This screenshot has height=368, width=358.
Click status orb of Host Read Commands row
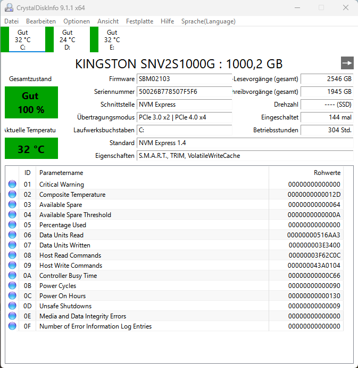[12, 255]
